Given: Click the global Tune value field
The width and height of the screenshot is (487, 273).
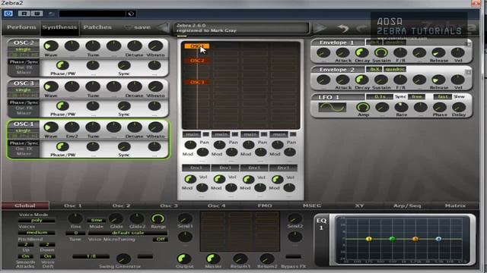Looking at the screenshot, I should [75, 233].
